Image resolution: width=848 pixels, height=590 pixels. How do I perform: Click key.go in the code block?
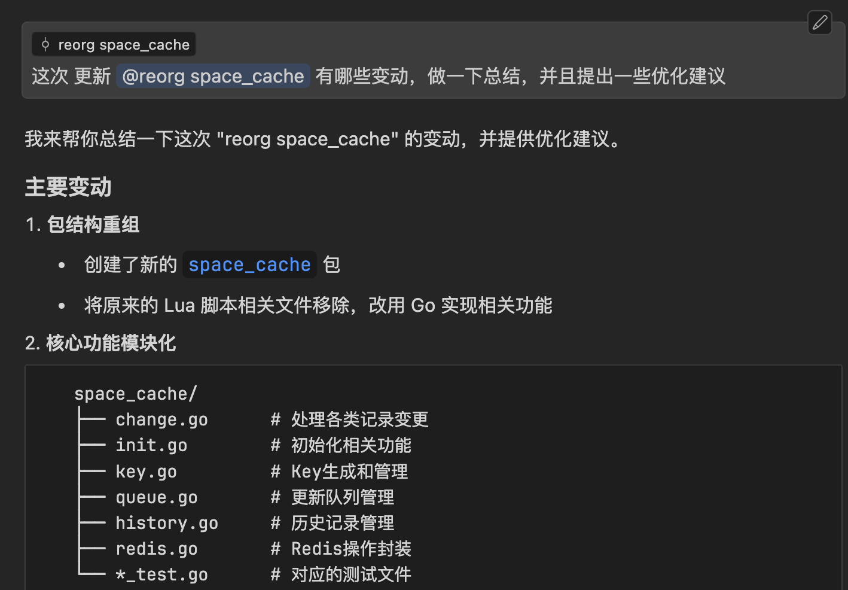click(146, 472)
